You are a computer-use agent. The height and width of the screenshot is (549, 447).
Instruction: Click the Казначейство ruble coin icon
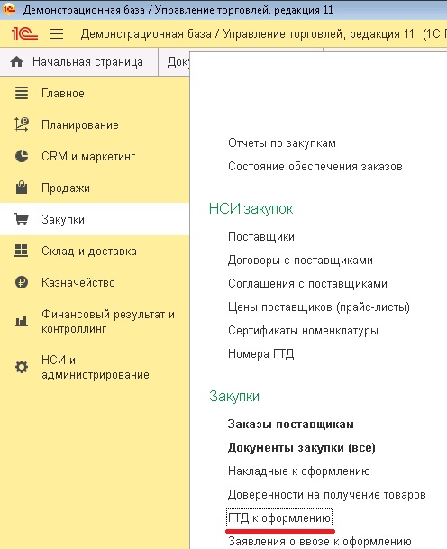[x=22, y=282]
